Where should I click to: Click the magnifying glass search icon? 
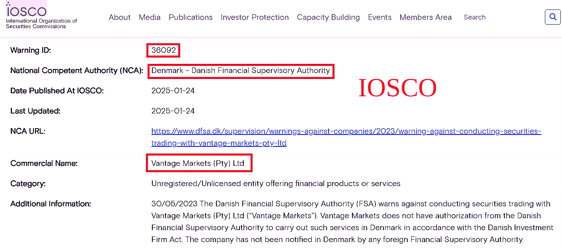[x=552, y=17]
